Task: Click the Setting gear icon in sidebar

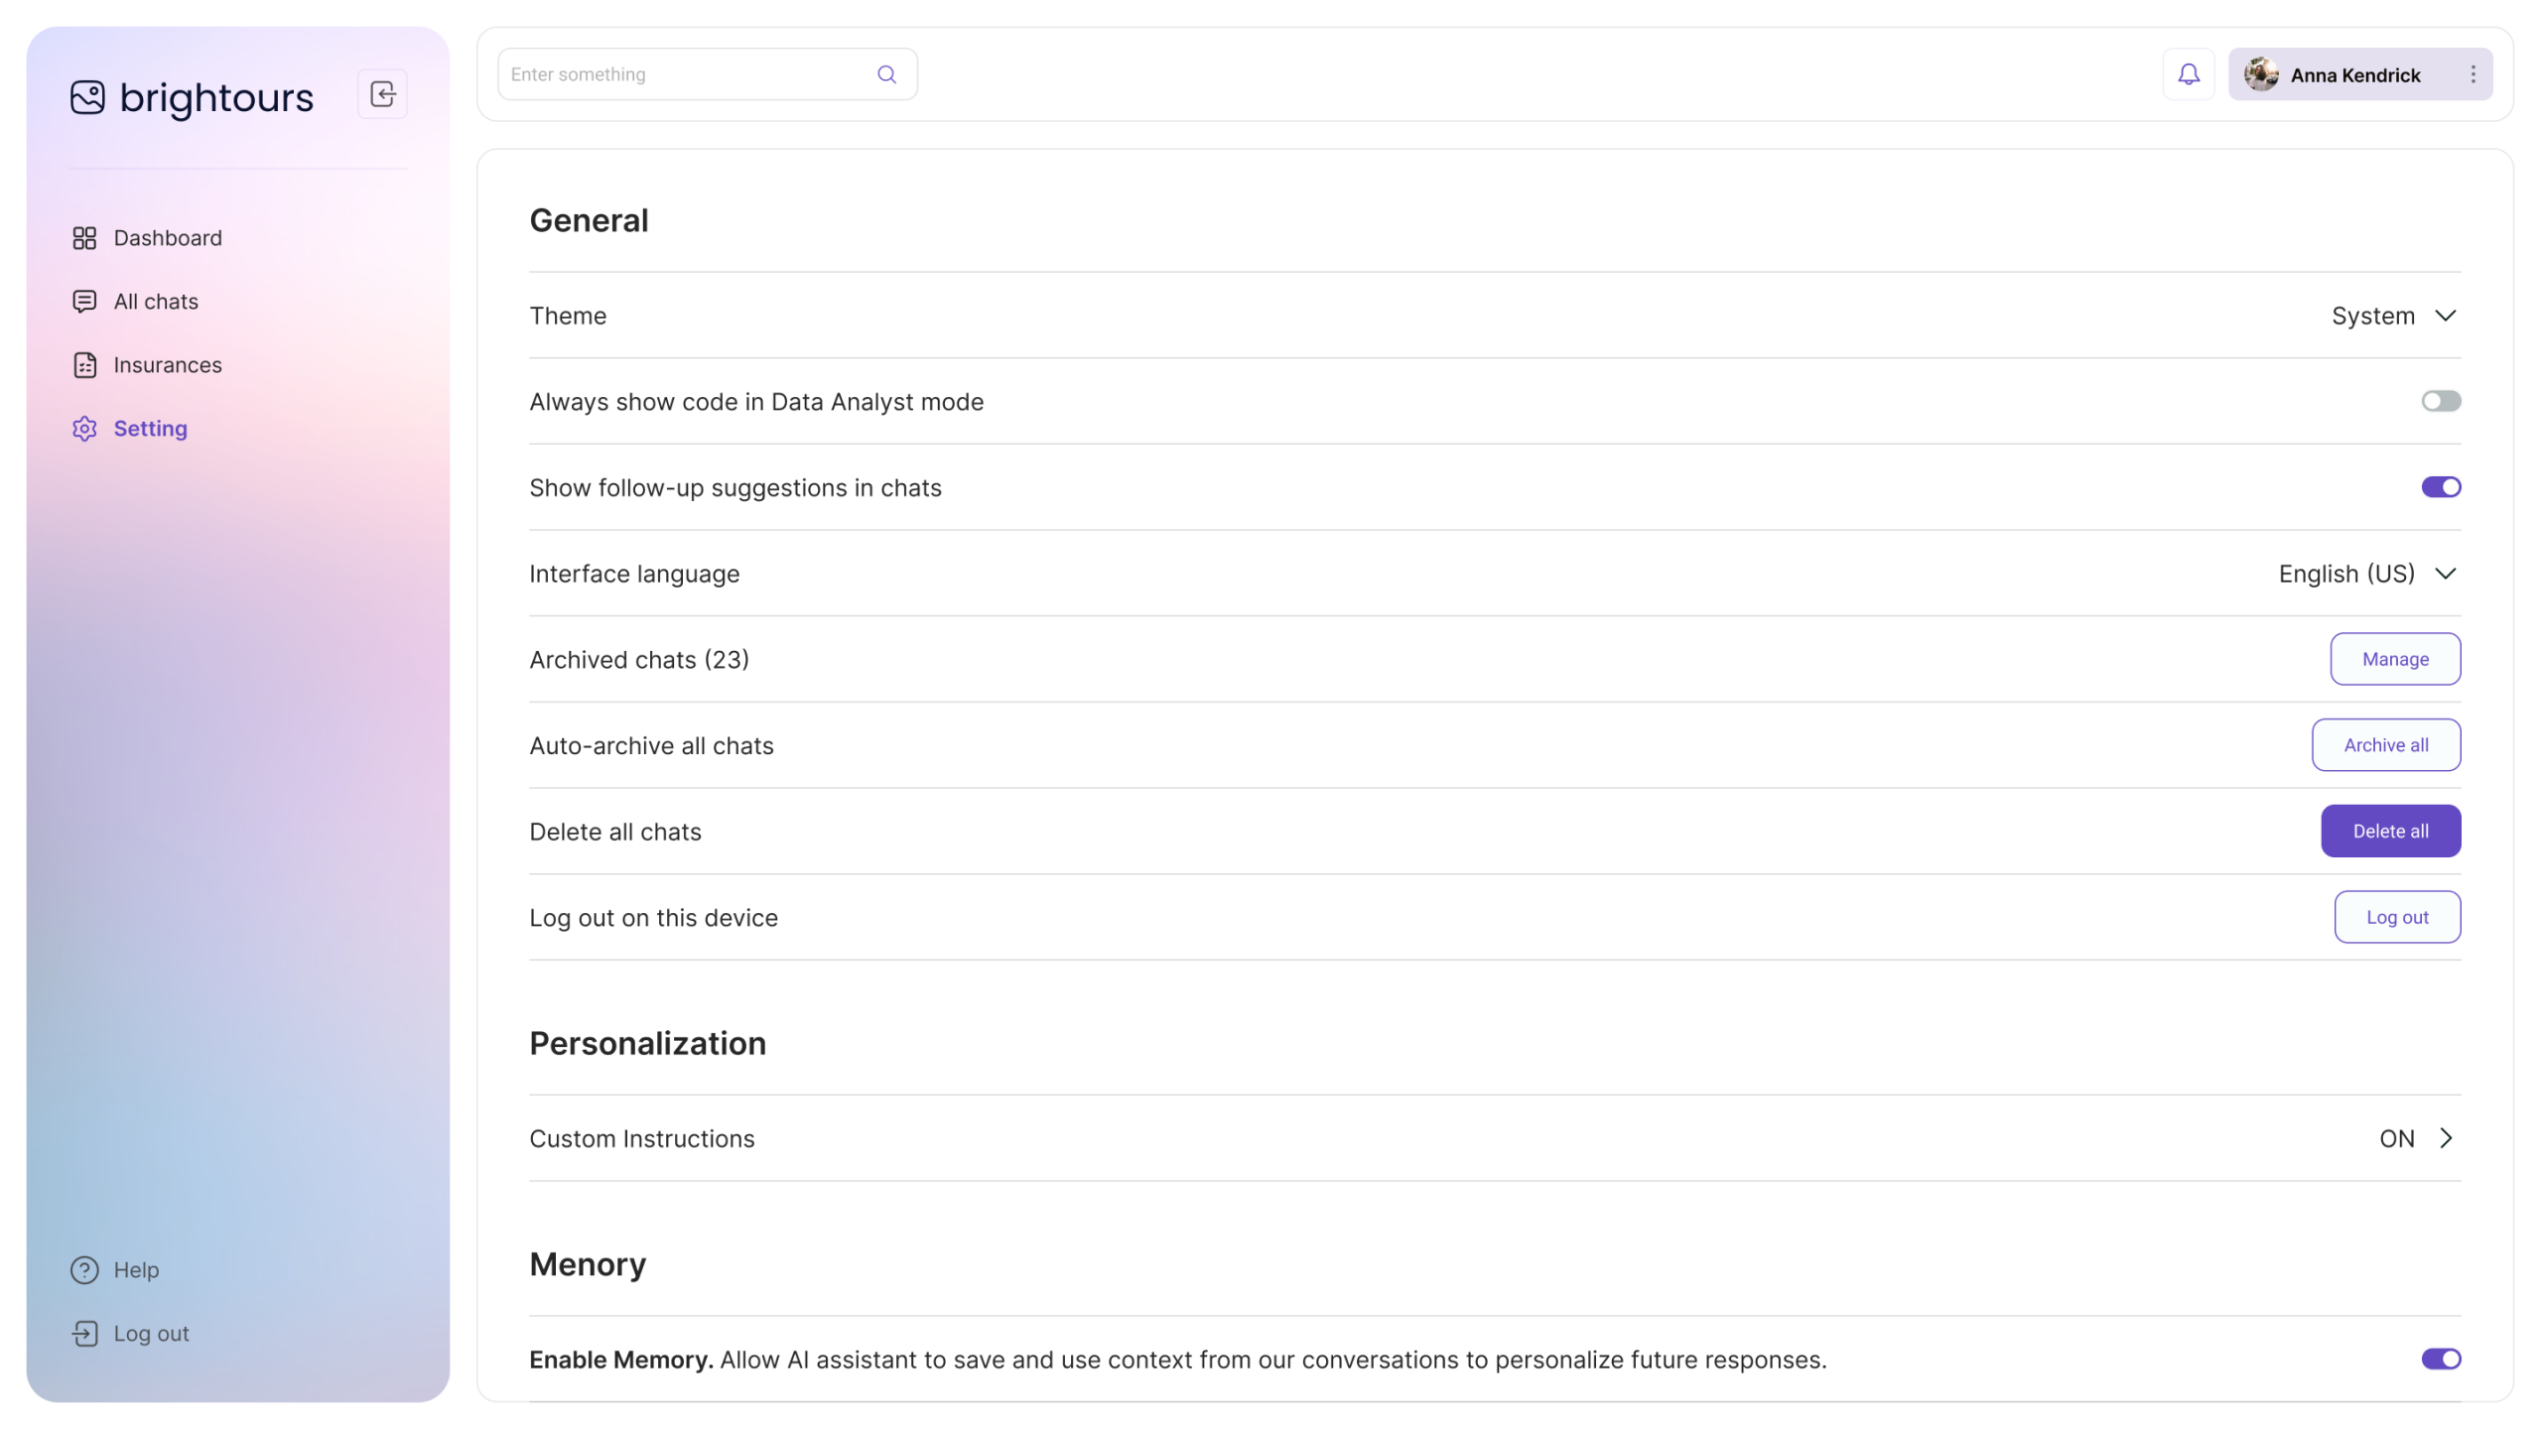Action: click(x=84, y=429)
